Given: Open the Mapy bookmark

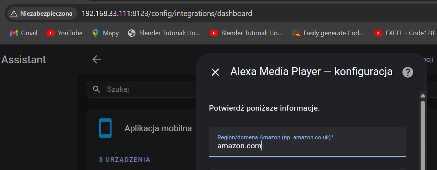Looking at the screenshot, I should pos(105,33).
